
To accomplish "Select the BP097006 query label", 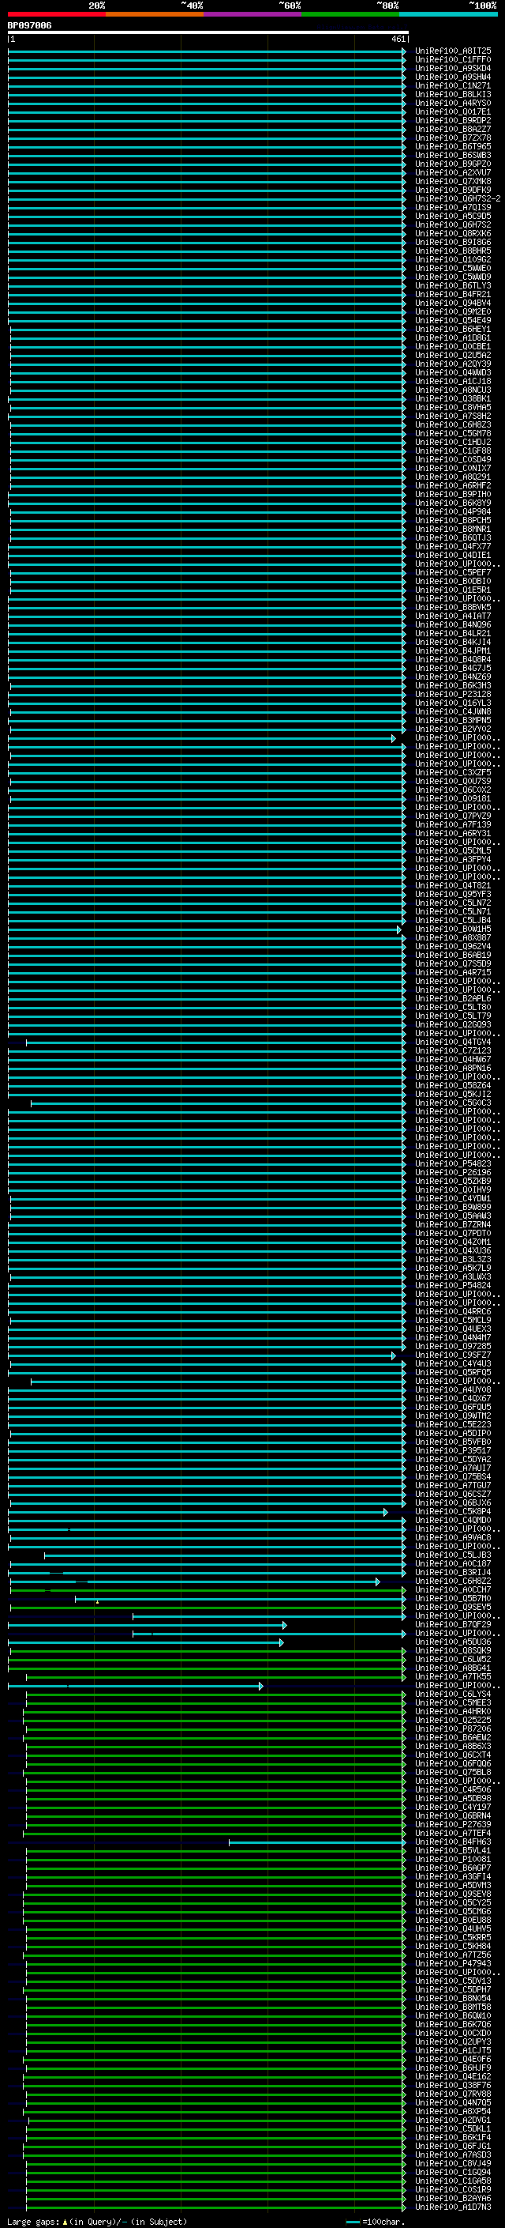I will coord(29,26).
